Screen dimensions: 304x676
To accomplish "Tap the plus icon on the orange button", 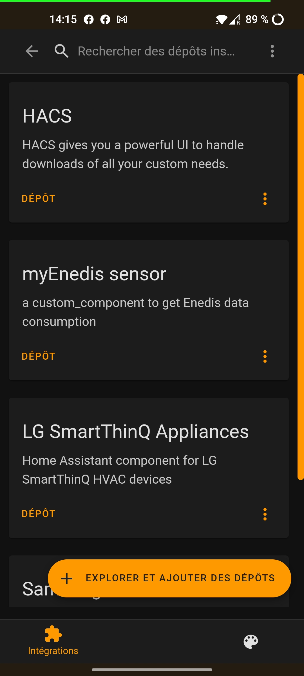I will click(67, 579).
